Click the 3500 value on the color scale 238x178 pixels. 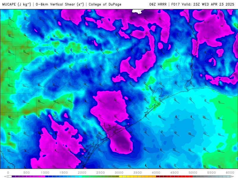(137, 173)
